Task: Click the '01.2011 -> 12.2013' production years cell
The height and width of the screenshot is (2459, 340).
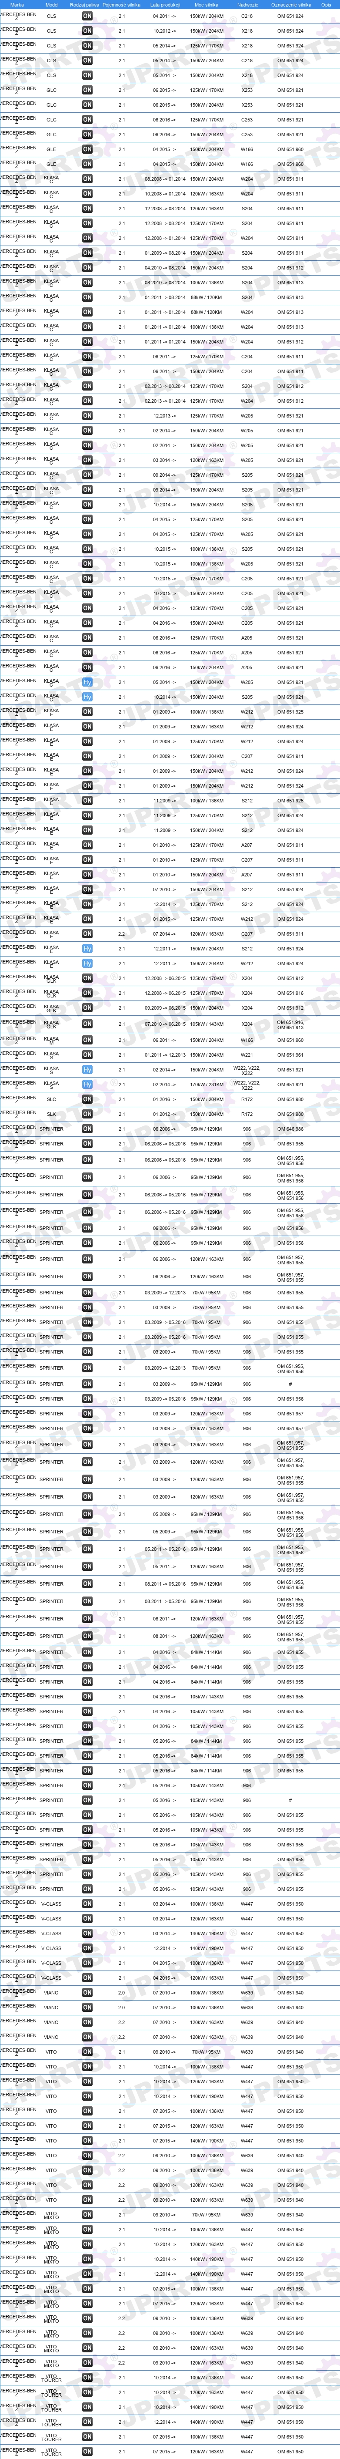Action: click(166, 1055)
